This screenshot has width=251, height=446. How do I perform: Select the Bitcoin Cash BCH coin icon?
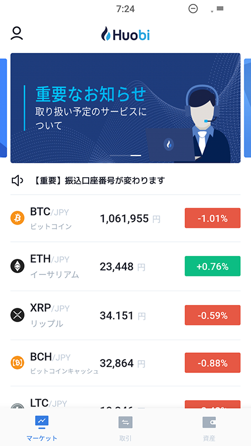[x=17, y=363]
